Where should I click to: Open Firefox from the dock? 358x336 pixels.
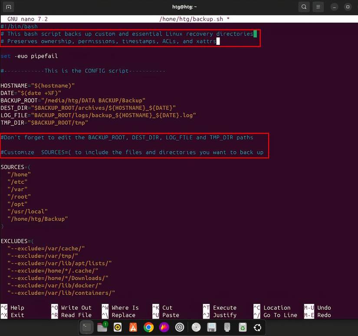pyautogui.click(x=164, y=327)
